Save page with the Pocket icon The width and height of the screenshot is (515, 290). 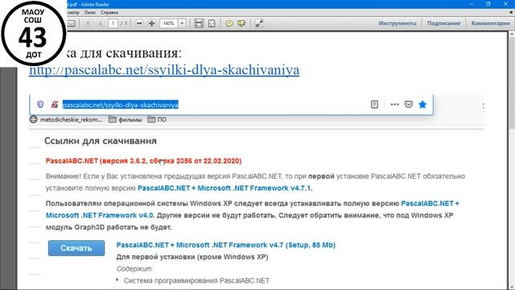point(409,105)
